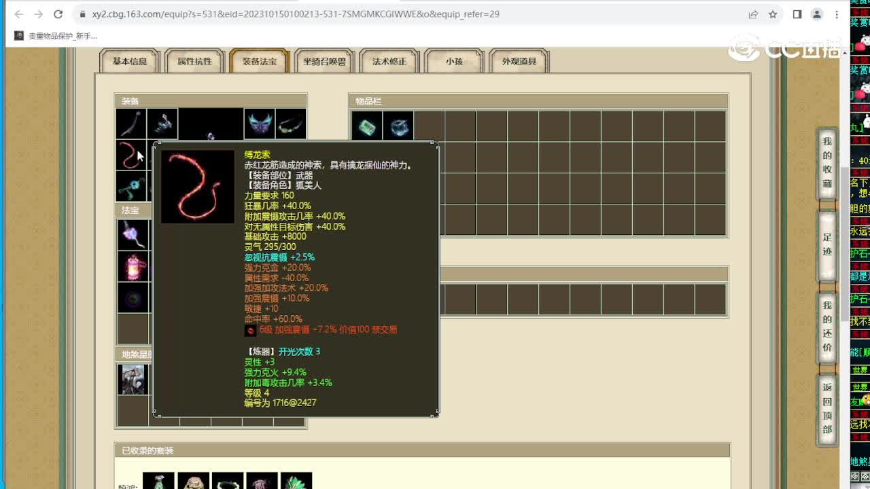
Task: Select the pink lantern 法宝 icon
Action: click(133, 266)
